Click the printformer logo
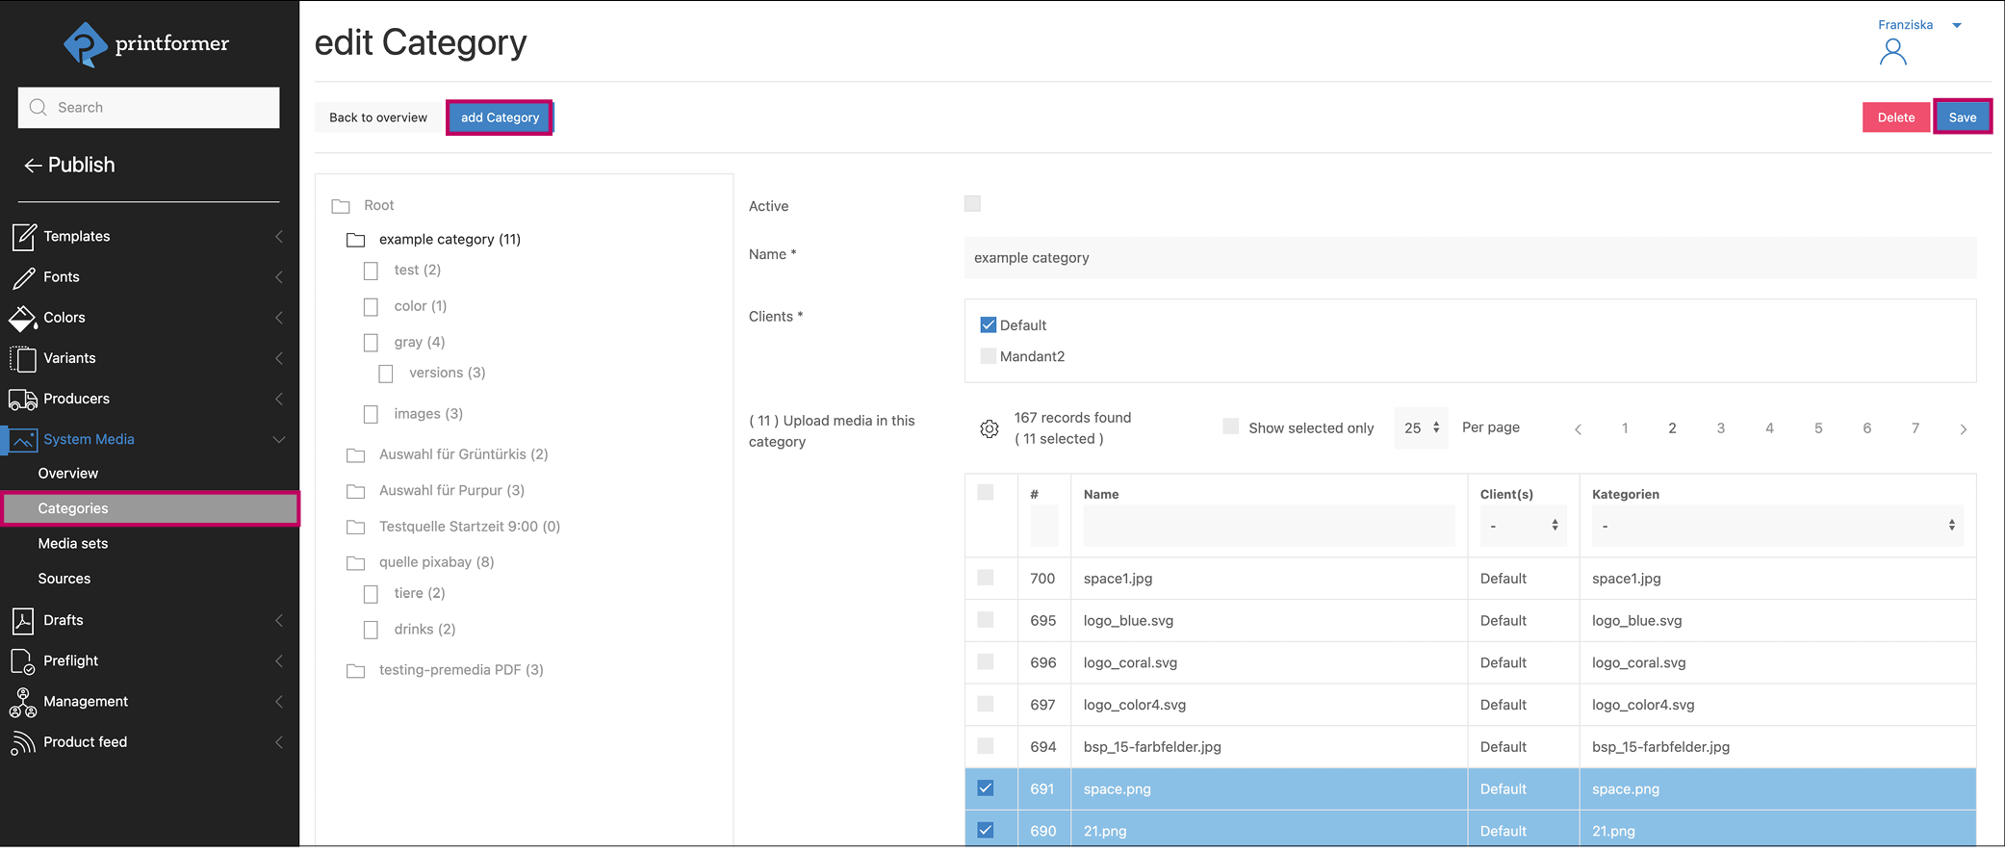This screenshot has width=2005, height=853. point(146,44)
